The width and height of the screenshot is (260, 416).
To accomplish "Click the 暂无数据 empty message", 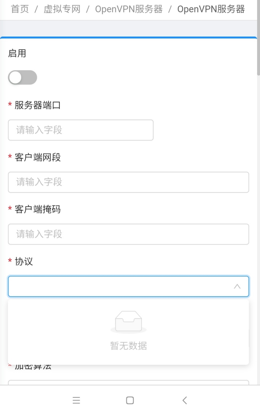I will tap(128, 346).
